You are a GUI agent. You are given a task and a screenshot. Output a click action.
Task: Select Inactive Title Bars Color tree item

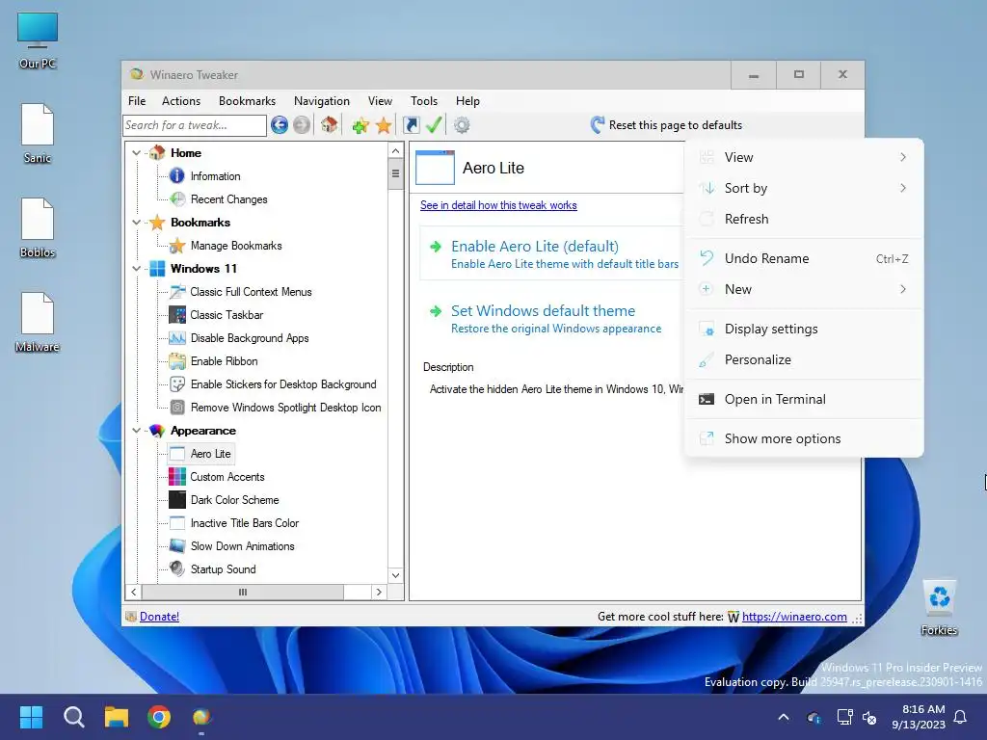[x=245, y=523]
